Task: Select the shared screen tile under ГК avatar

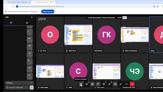Action: click(x=106, y=71)
